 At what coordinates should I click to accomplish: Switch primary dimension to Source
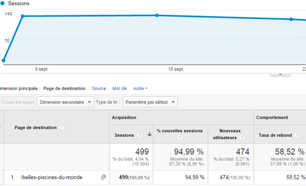(99, 89)
